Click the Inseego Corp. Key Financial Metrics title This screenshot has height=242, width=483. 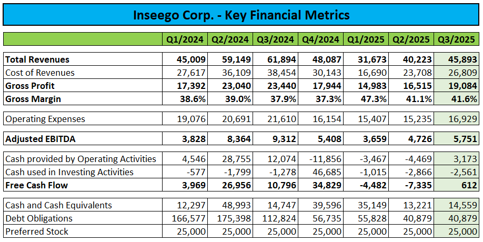click(x=241, y=14)
